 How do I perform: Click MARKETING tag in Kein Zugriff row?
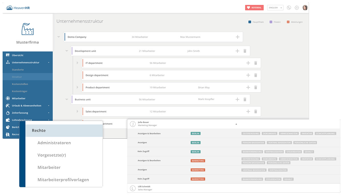(198, 179)
